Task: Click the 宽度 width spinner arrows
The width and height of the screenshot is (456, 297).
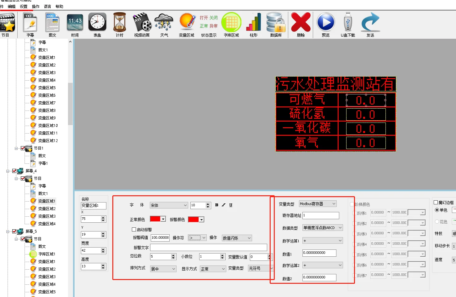Action: click(103, 250)
